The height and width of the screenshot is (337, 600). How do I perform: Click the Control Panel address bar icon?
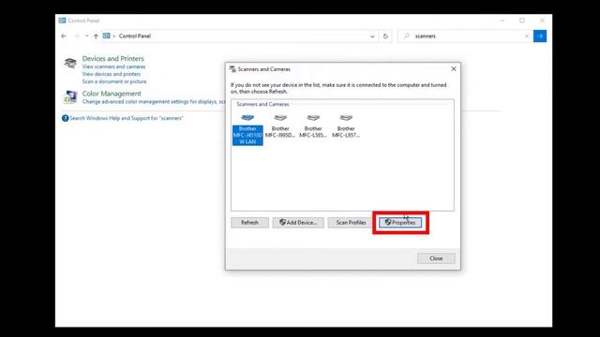click(106, 36)
